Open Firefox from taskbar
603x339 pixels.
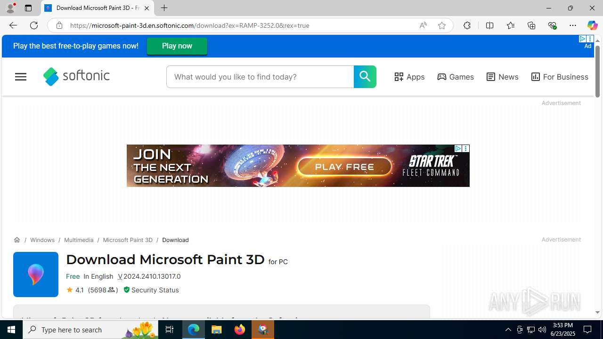[x=240, y=330]
